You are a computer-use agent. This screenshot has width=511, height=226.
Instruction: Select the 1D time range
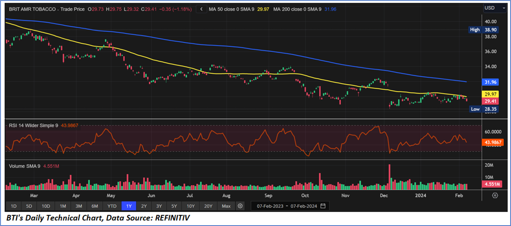coord(13,206)
